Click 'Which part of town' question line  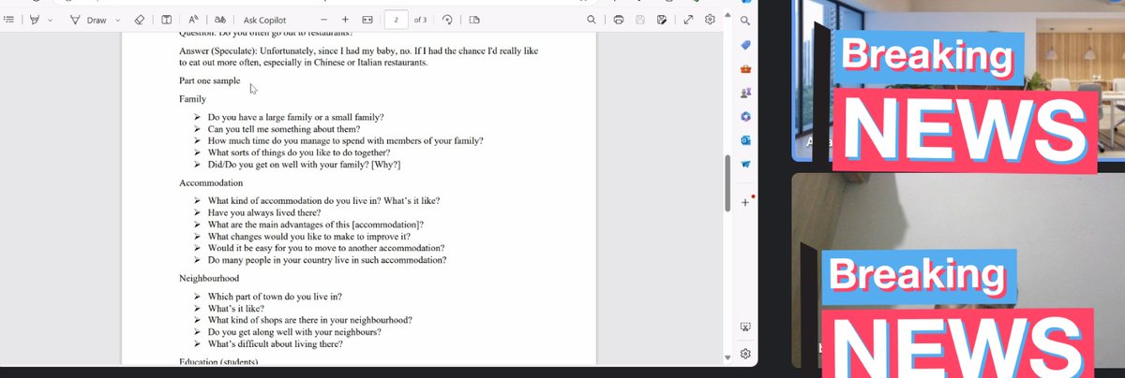pyautogui.click(x=274, y=297)
